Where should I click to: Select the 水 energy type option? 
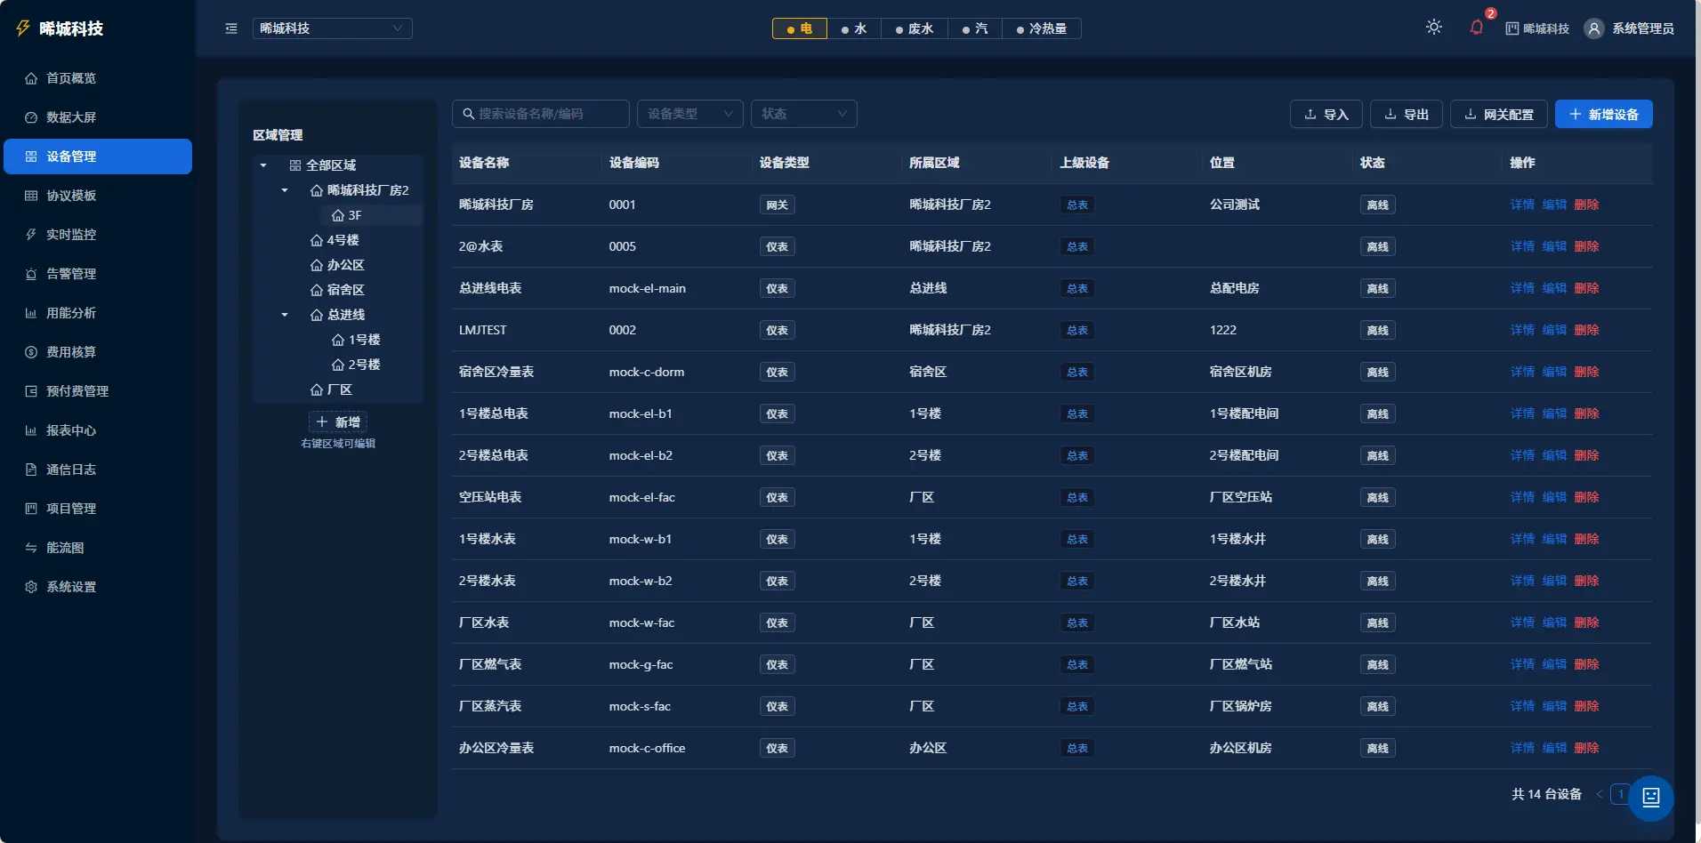tap(854, 28)
